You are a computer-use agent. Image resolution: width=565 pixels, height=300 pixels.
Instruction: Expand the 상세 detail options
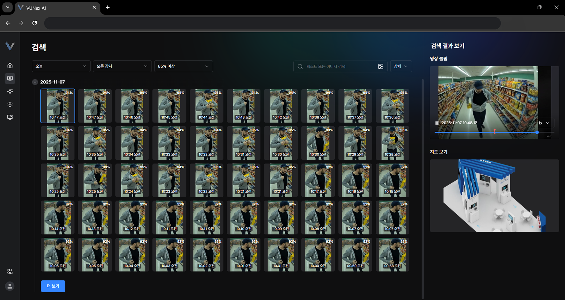400,66
